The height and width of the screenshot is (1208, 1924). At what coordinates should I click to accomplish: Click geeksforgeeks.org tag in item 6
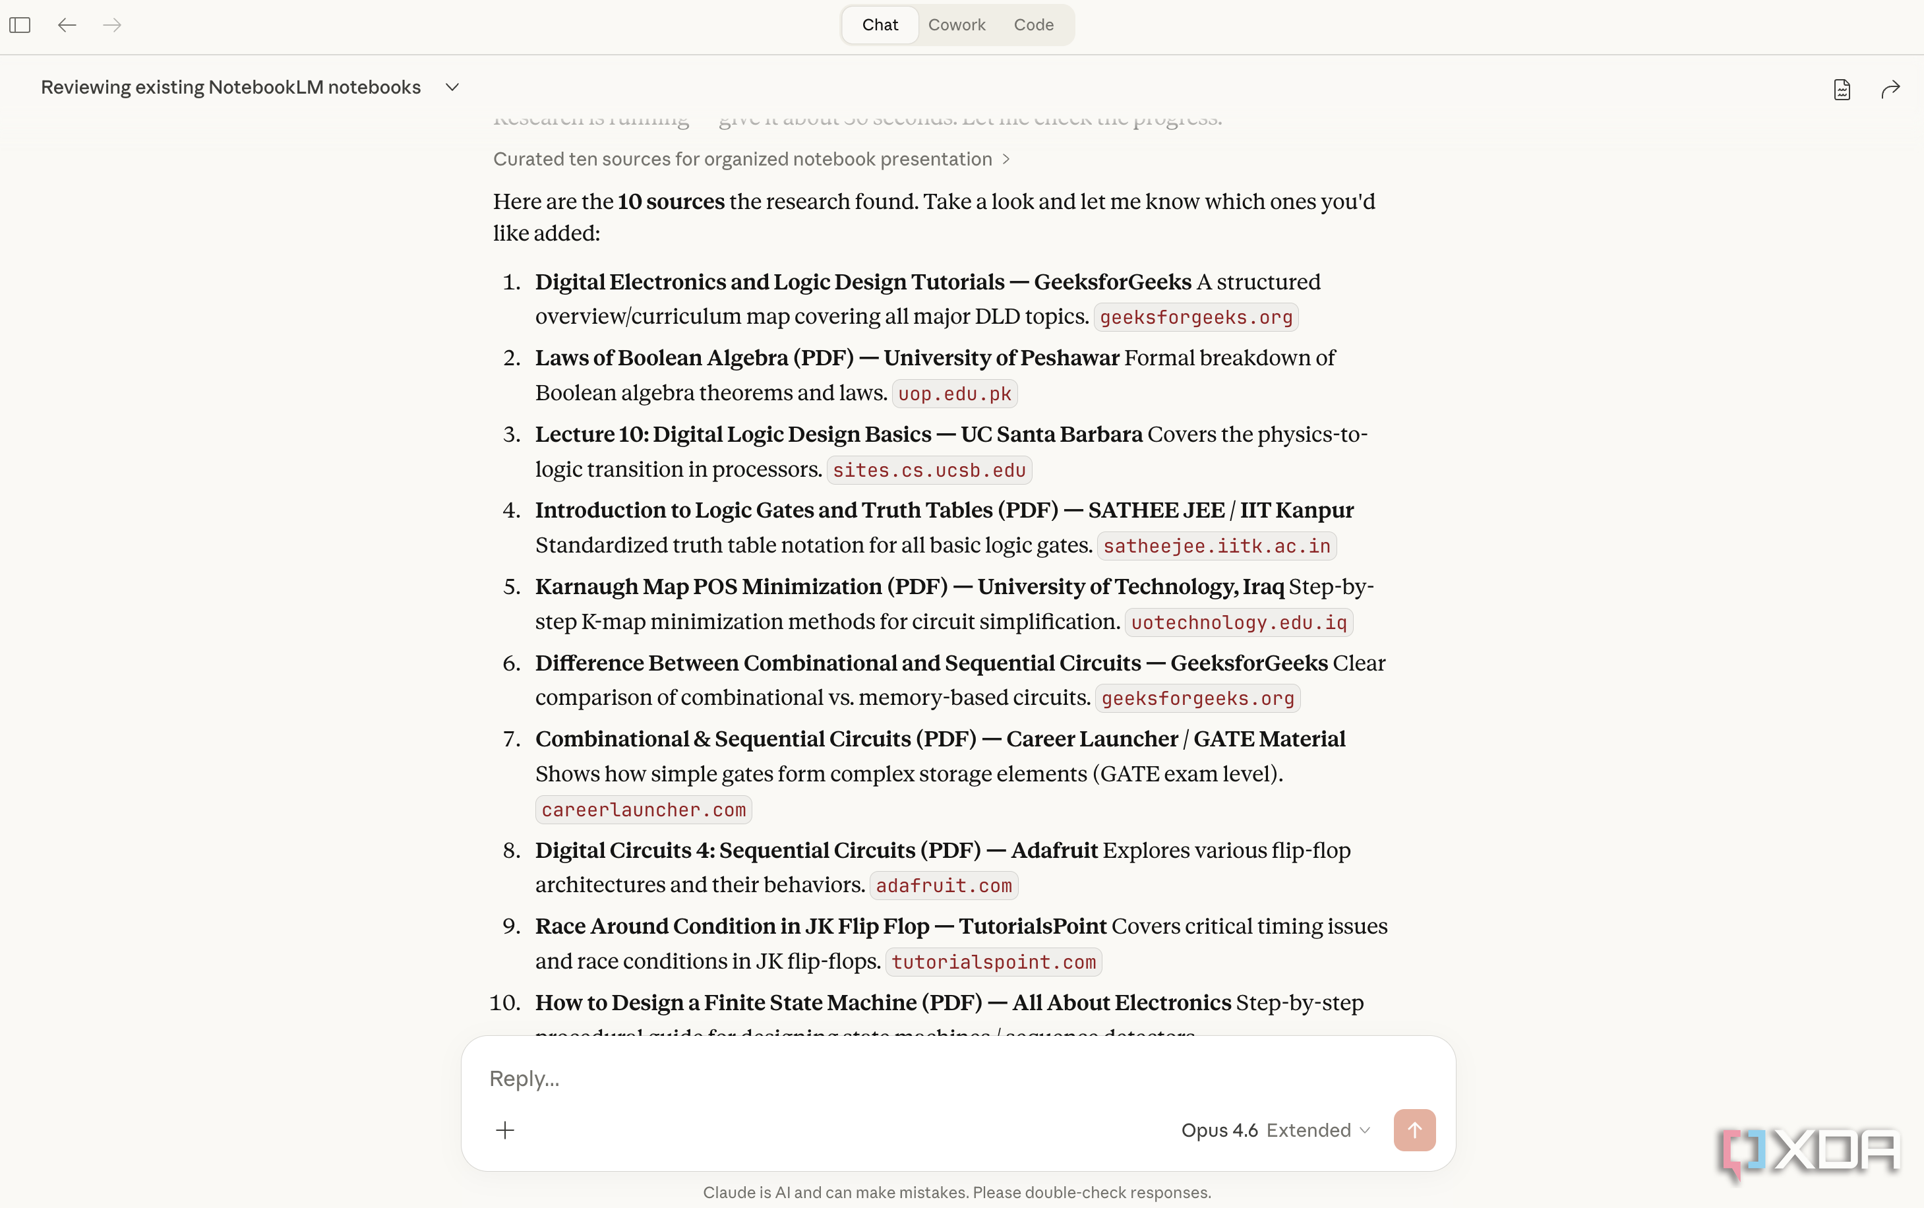coord(1197,698)
